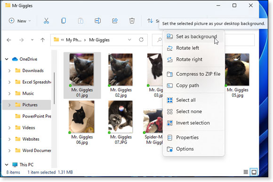Open Options from the menu
This screenshot has width=273, height=182.
coord(194,149)
